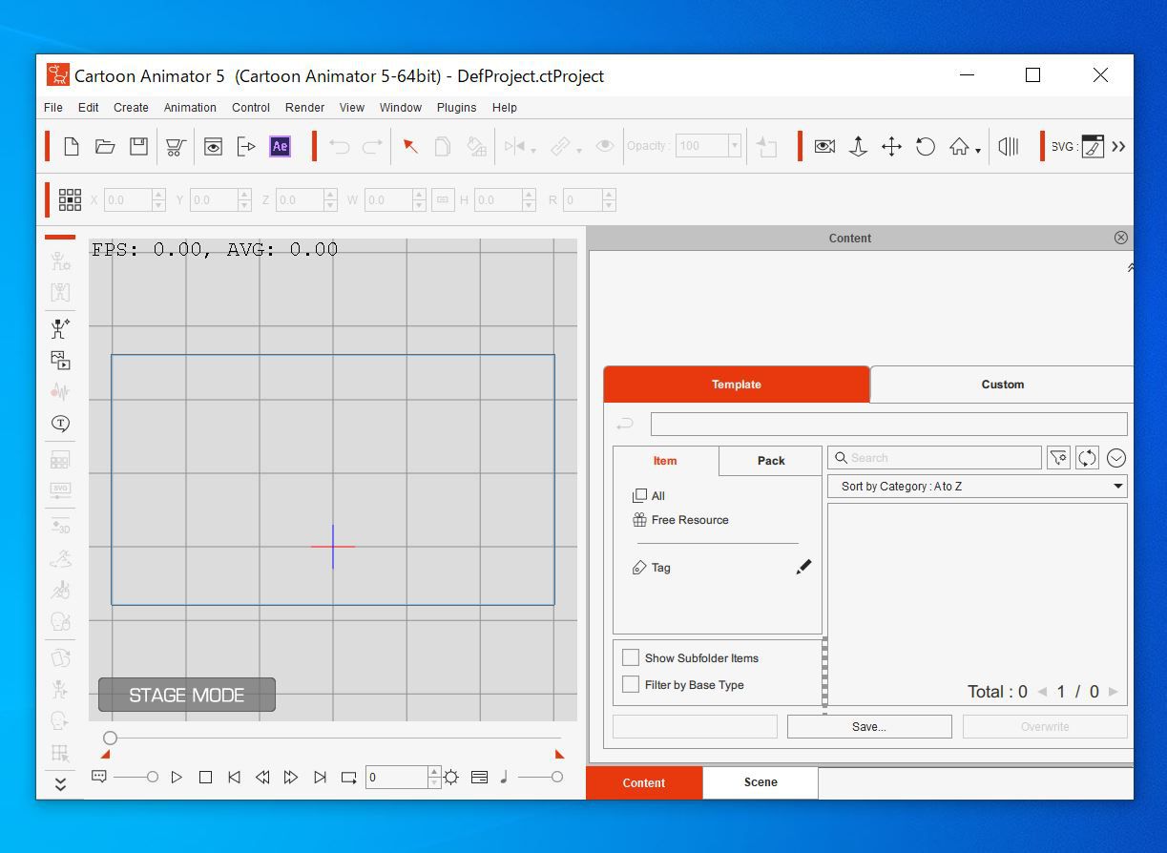The image size is (1167, 853).
Task: Enable the Show Subfolder Items checkbox
Action: point(631,657)
